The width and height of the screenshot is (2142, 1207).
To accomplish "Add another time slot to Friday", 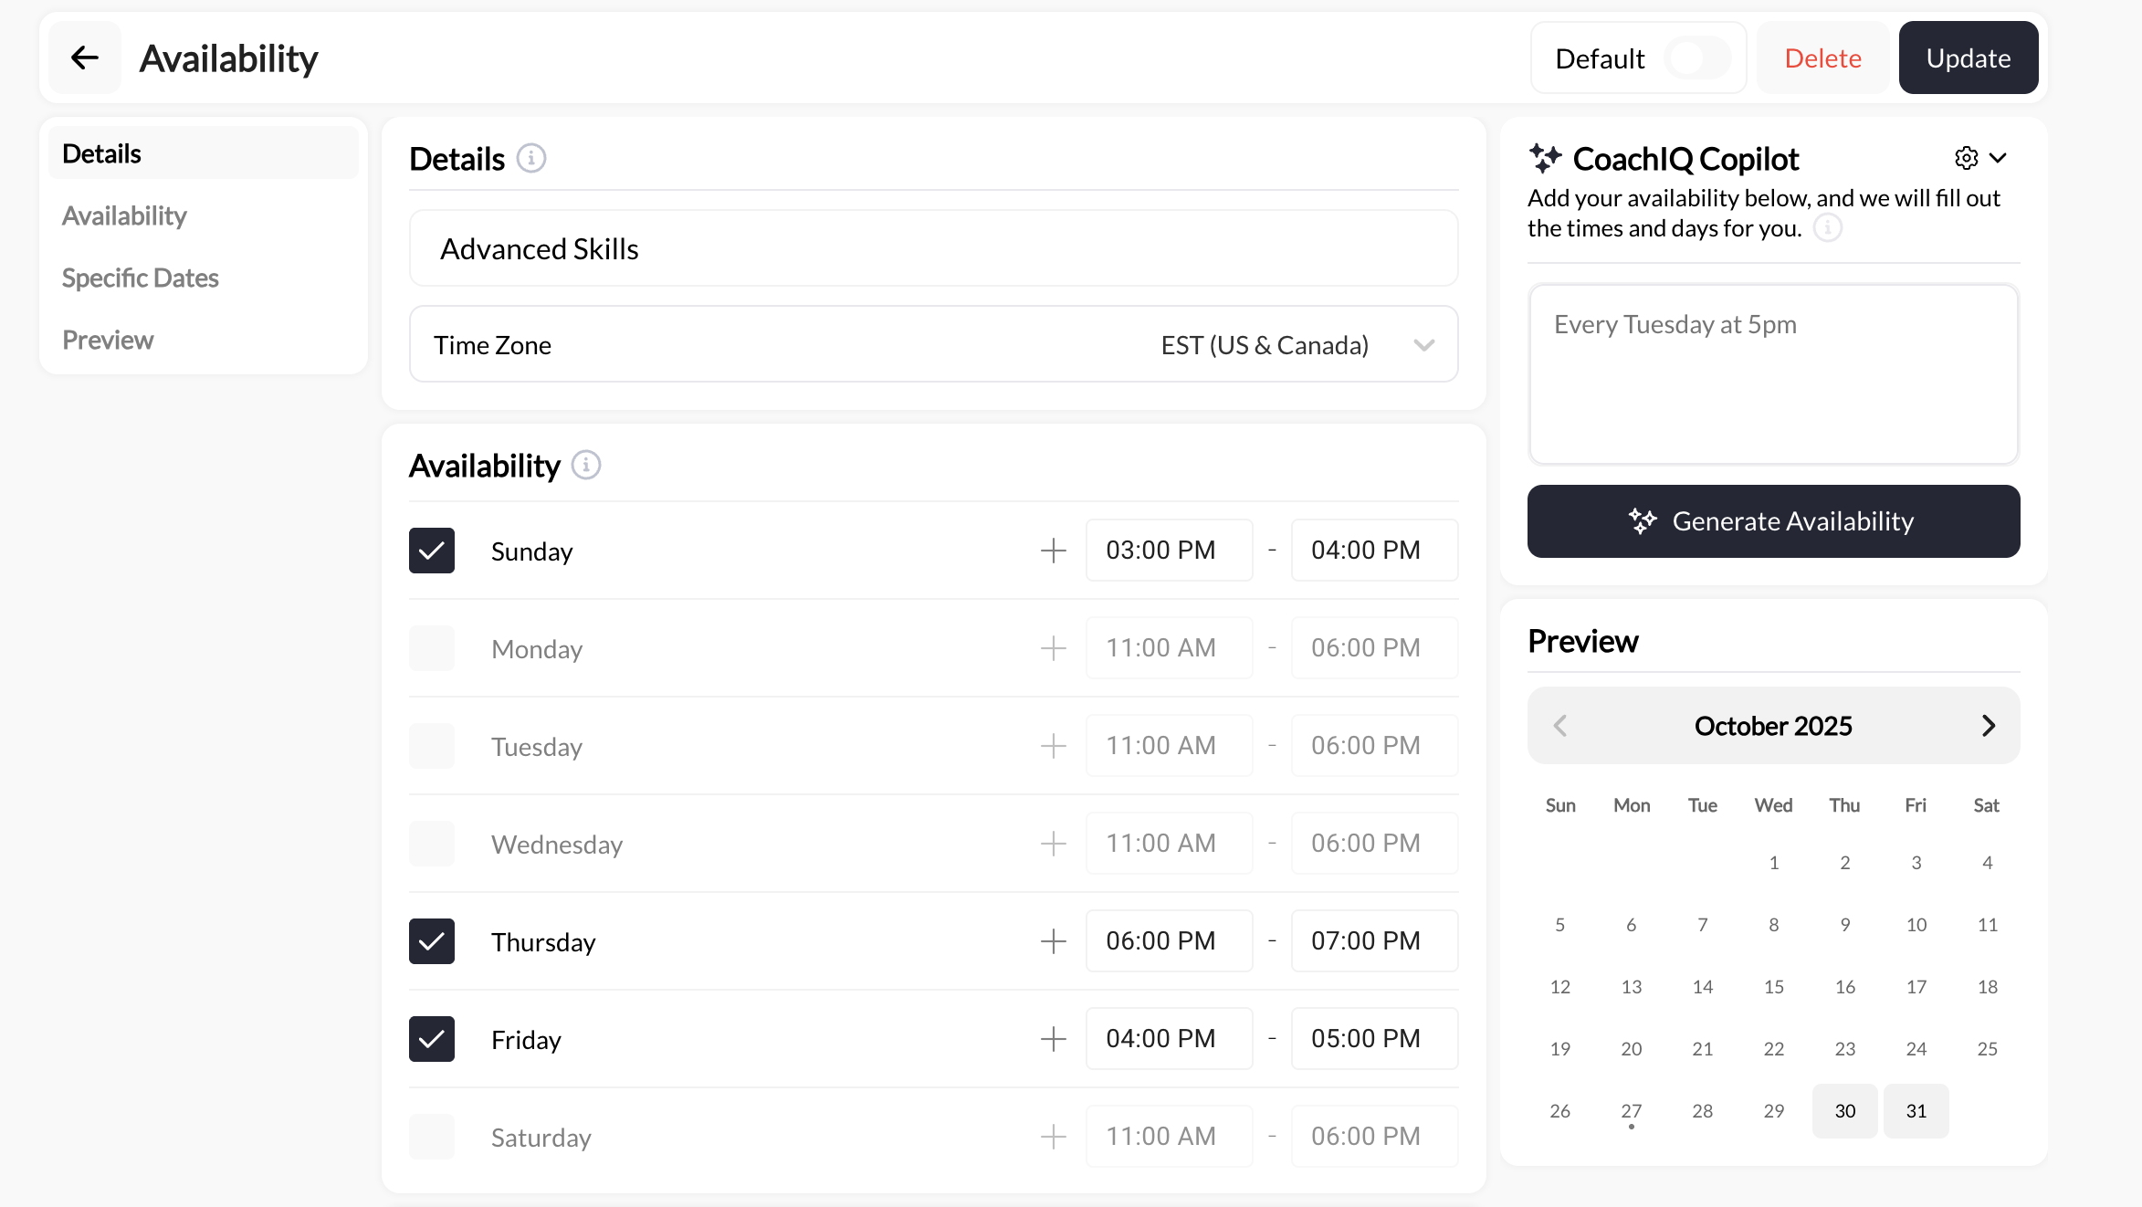I will [1053, 1038].
